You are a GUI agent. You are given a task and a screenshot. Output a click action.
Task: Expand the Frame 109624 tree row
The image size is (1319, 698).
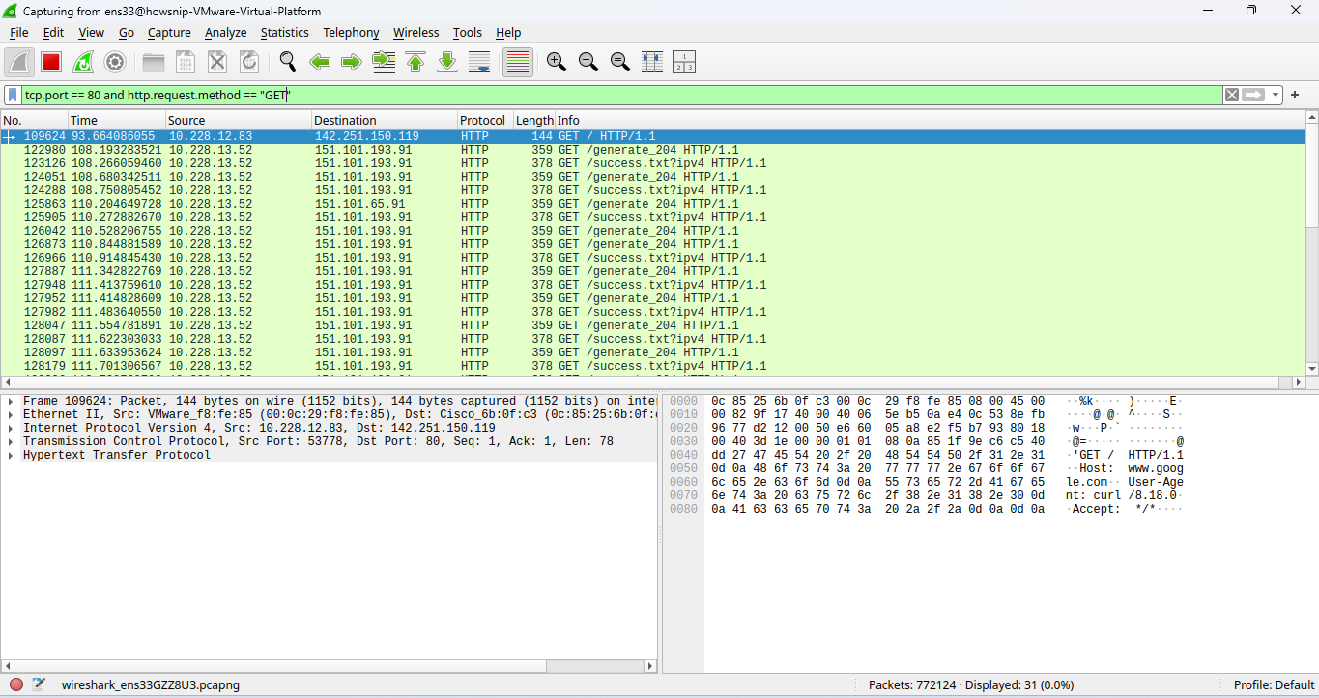click(10, 401)
